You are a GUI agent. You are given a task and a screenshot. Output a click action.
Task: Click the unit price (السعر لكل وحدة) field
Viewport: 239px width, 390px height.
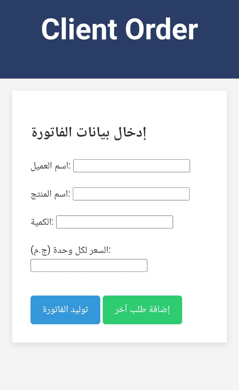[89, 265]
